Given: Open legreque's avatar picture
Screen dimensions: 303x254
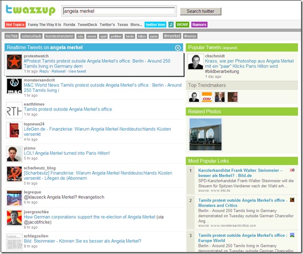Looking at the screenshot, I should point(14,198).
